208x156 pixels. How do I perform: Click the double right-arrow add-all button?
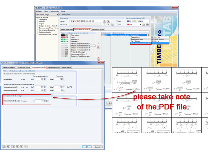point(99,47)
